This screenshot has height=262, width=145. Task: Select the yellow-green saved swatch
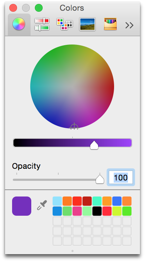click(117, 211)
